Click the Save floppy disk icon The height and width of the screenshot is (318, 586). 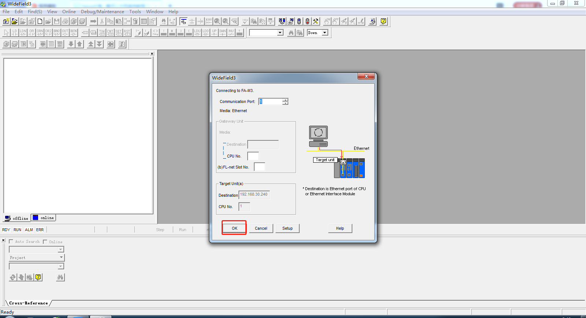pos(57,21)
